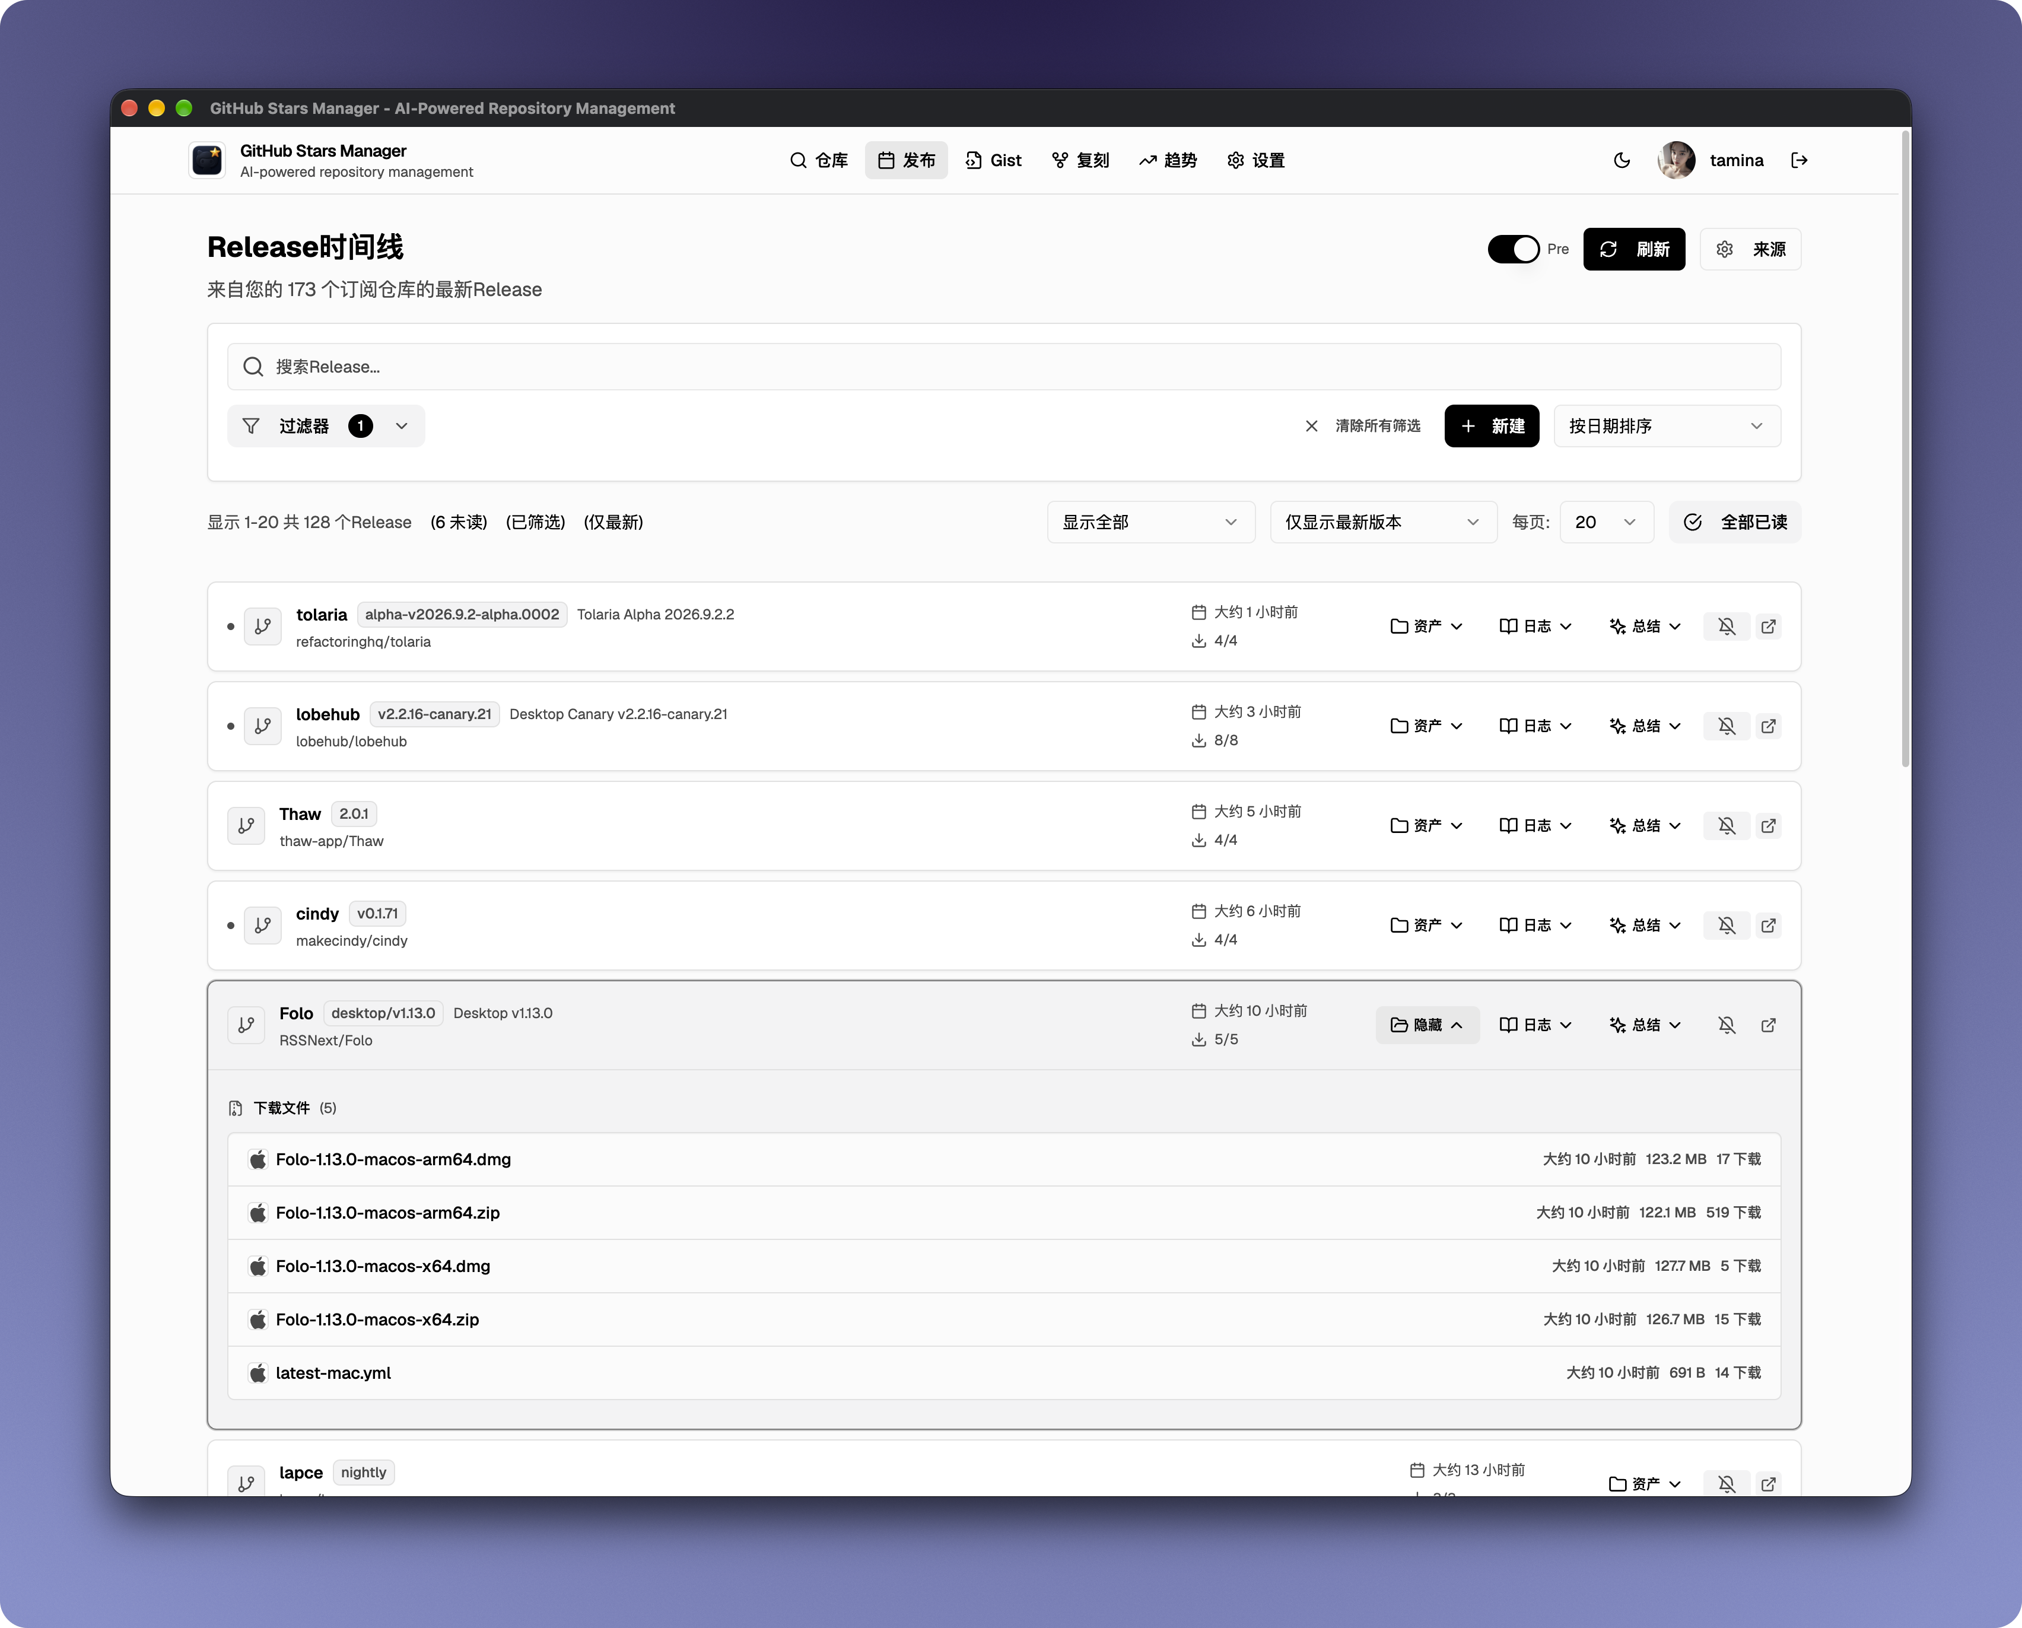Viewport: 2022px width, 1628px height.
Task: Click lobehub branch icon
Action: click(x=263, y=726)
